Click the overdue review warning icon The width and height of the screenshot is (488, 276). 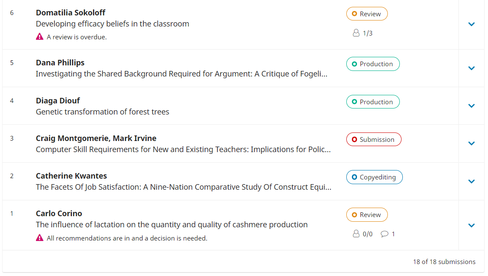click(x=40, y=37)
